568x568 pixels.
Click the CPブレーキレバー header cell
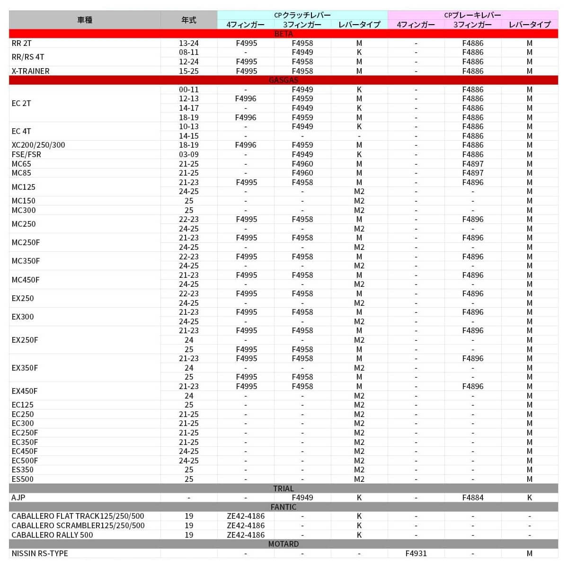(x=473, y=15)
